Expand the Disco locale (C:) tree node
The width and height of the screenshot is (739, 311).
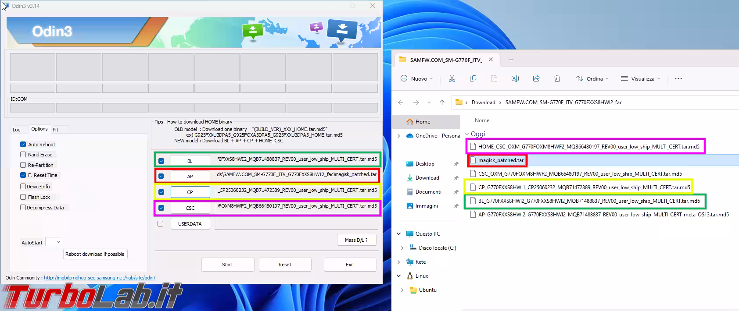click(402, 248)
